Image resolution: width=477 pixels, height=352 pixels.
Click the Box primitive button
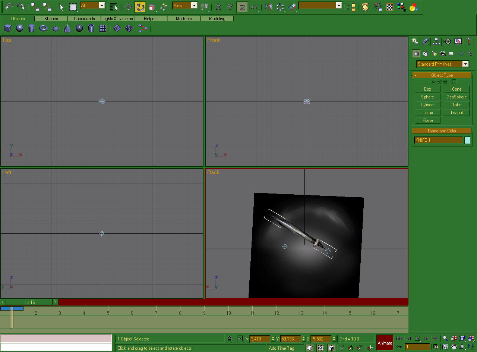pos(427,89)
